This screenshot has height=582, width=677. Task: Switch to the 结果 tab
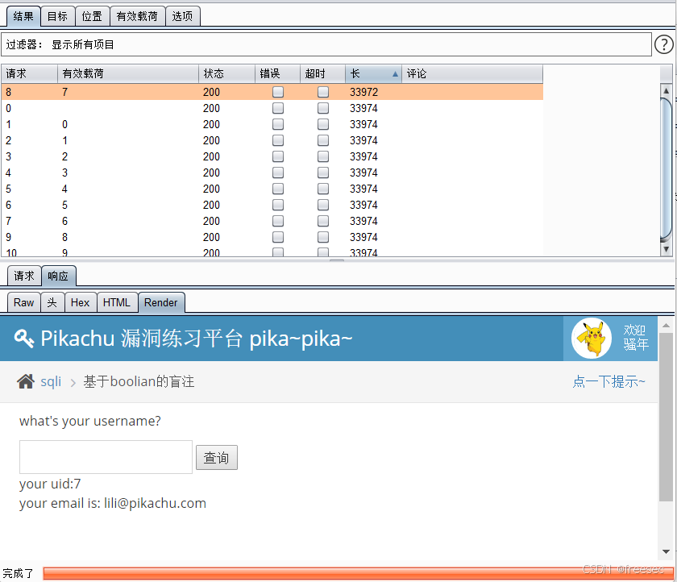(23, 16)
